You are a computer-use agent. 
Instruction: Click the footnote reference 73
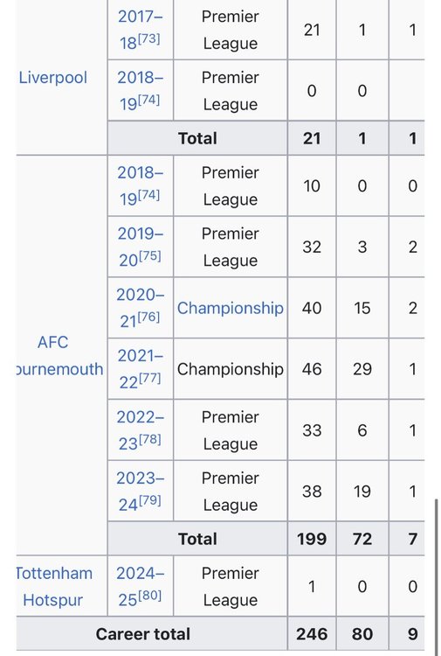149,38
